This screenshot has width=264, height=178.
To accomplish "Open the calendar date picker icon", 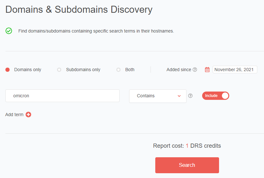I will coord(207,70).
